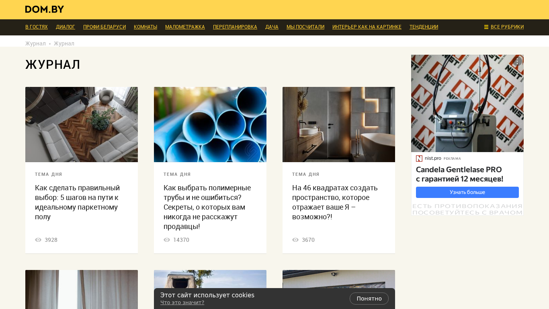This screenshot has width=549, height=309.
Task: Click the first Журнал breadcrumb link
Action: tap(35, 43)
